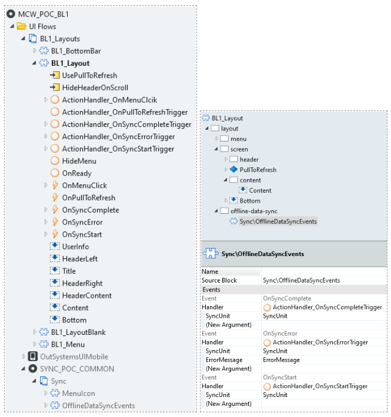Click the UserInfo placeholder icon

point(55,246)
